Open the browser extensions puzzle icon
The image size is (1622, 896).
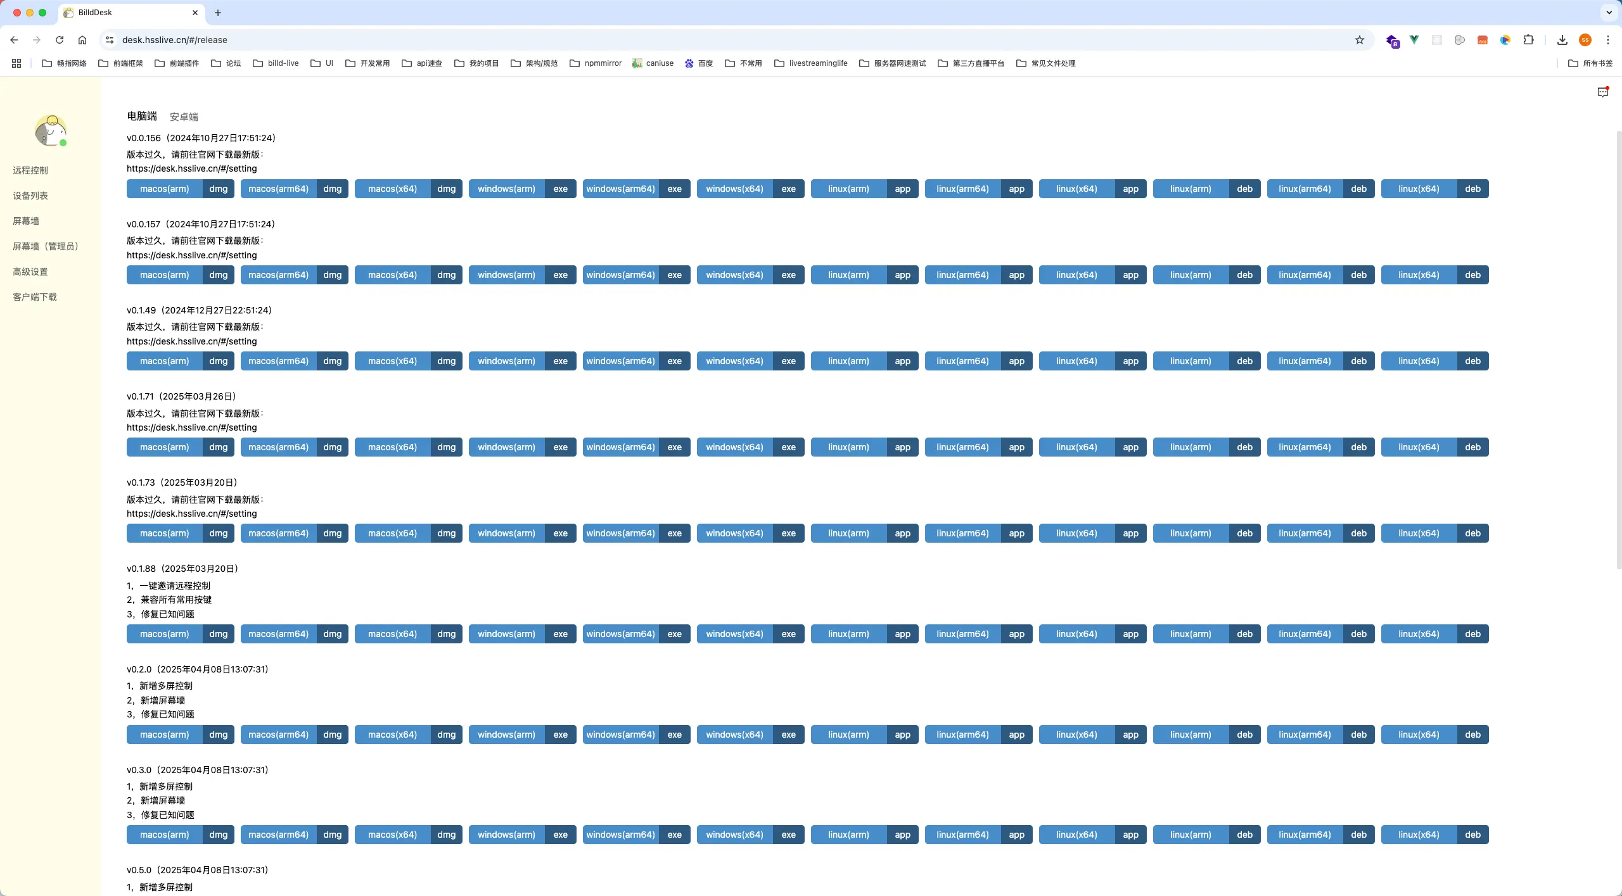pos(1528,40)
